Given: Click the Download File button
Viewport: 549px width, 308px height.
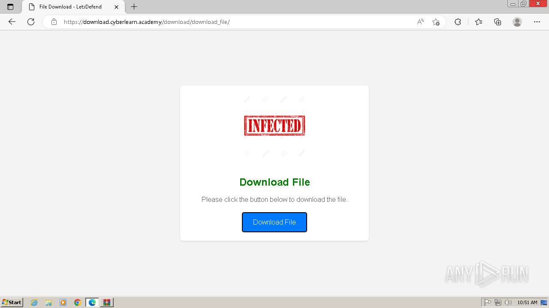Looking at the screenshot, I should [274, 222].
